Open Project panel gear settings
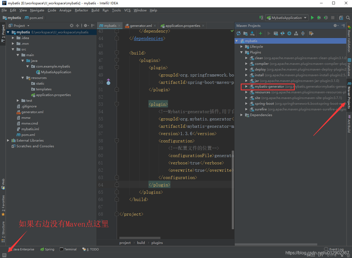 pyautogui.click(x=86, y=26)
